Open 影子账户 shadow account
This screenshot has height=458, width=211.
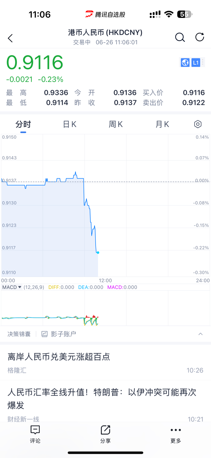[59, 334]
